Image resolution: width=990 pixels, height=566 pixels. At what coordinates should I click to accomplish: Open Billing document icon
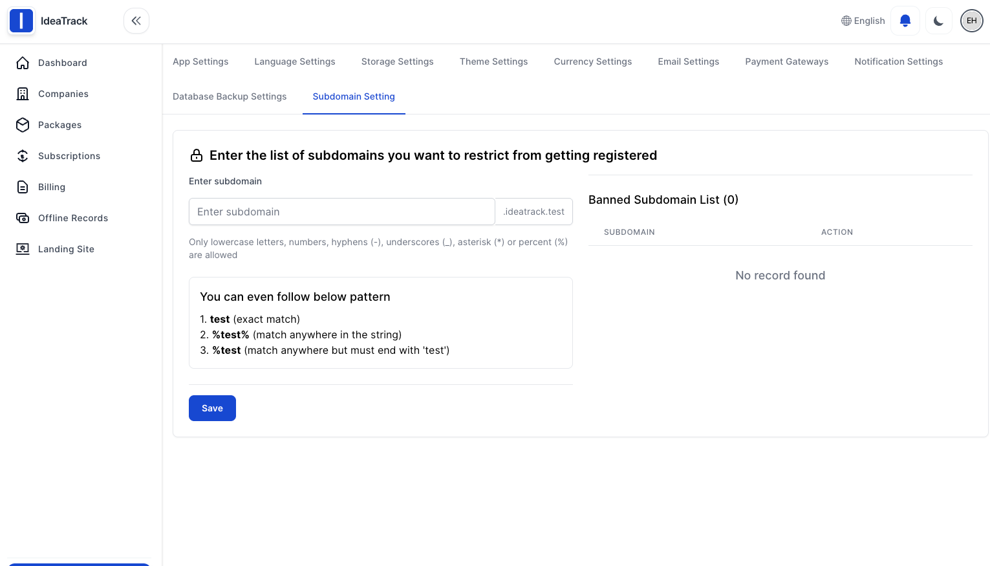tap(23, 187)
